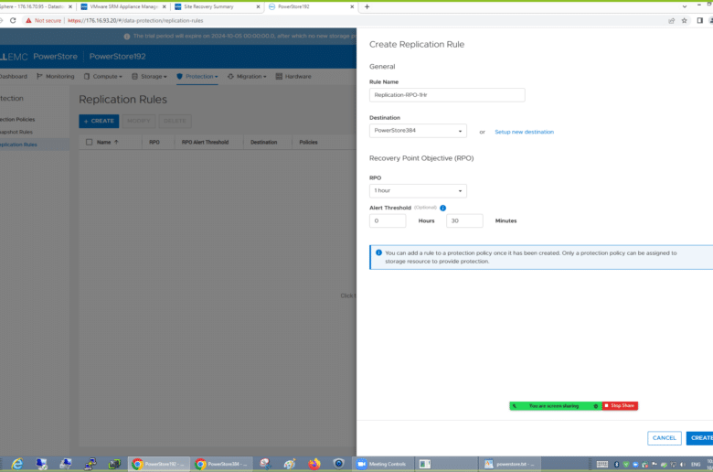
Task: Open Zoom Meeting Controls in taskbar
Action: pyautogui.click(x=382, y=464)
